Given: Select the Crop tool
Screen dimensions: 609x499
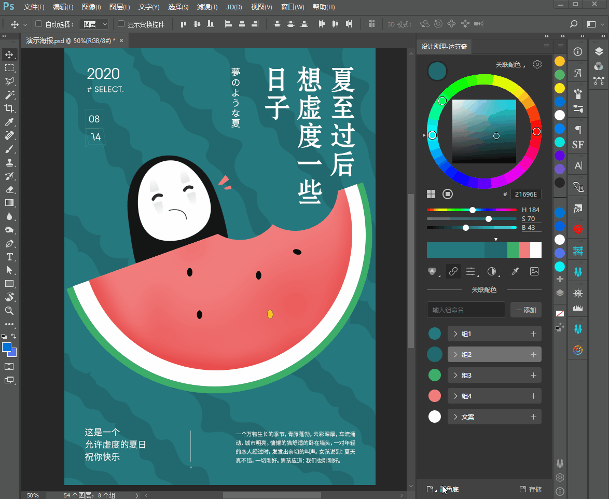Looking at the screenshot, I should click(x=9, y=108).
